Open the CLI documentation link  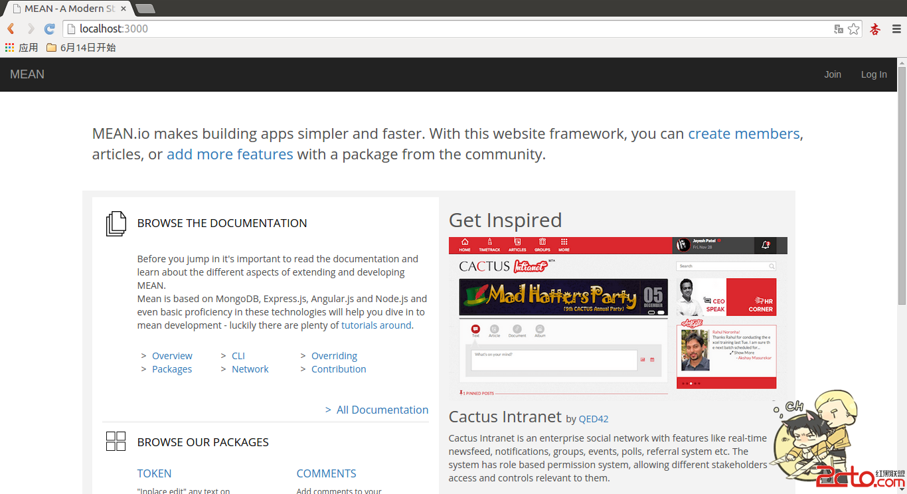pyautogui.click(x=238, y=356)
